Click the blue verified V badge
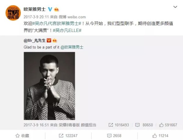The height and width of the screenshot is (140, 183). point(50,9)
